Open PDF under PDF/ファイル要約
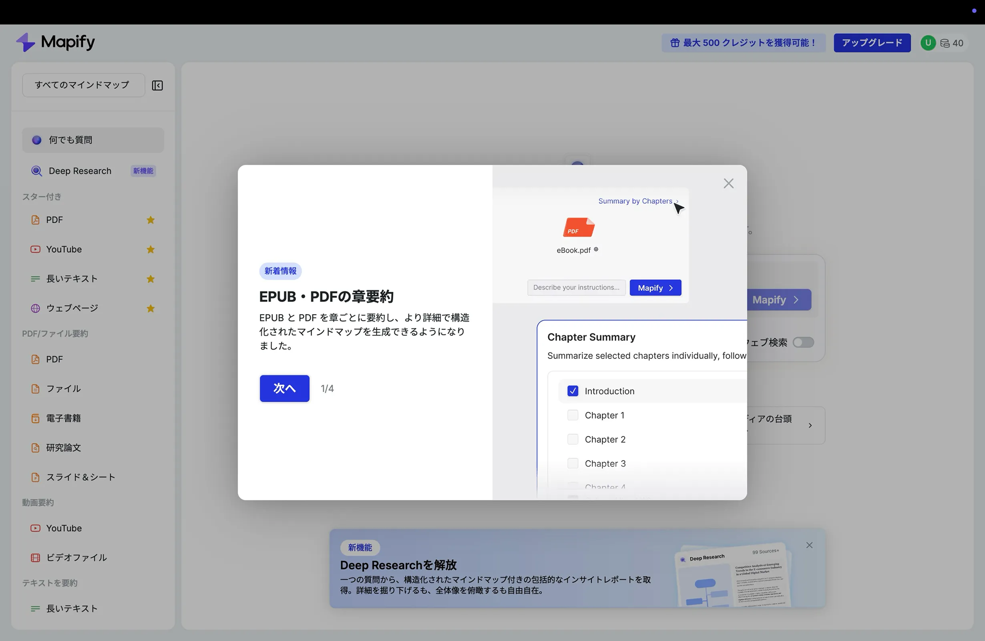 (x=93, y=359)
